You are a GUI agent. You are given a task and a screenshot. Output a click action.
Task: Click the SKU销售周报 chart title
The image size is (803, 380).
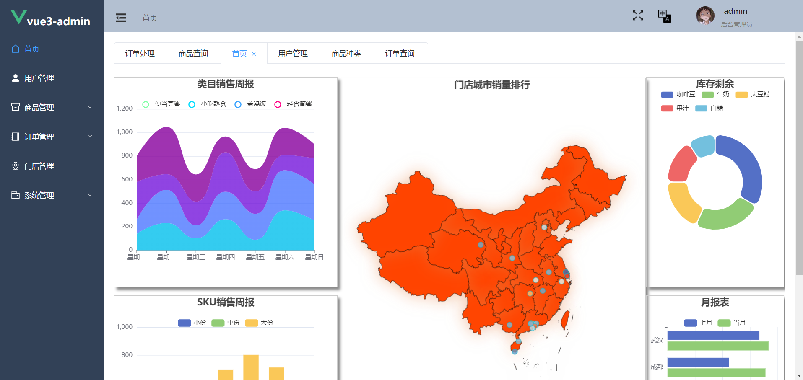pyautogui.click(x=226, y=302)
